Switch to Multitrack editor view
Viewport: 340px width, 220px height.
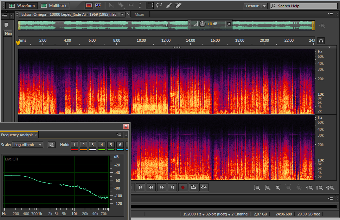coord(53,6)
